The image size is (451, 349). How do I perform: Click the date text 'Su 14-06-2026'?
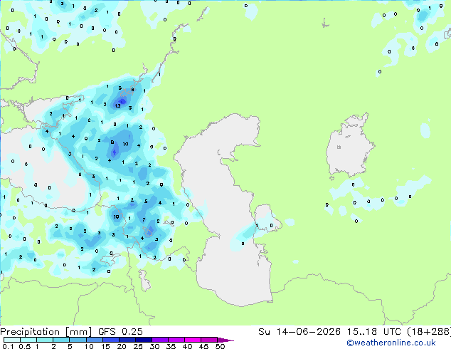tap(299, 332)
